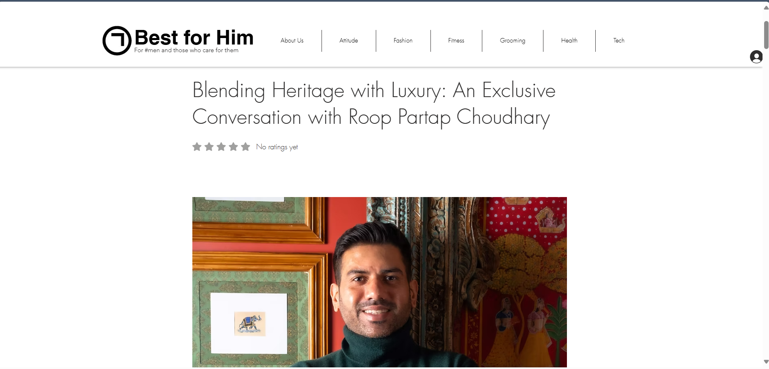Screen dimensions: 769x369
Task: Click the scrollbar up arrow
Action: (766, 8)
